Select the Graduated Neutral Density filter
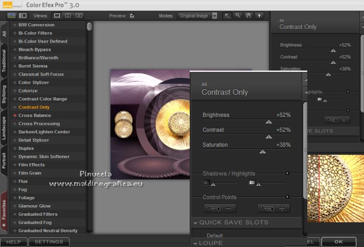This screenshot has height=247, width=364. [x=48, y=231]
